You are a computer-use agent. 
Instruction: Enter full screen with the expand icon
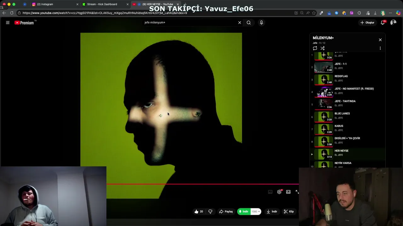point(297,192)
